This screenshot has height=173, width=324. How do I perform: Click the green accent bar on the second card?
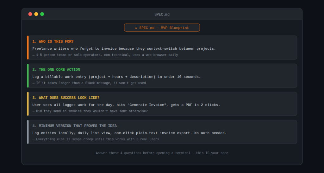(28, 76)
